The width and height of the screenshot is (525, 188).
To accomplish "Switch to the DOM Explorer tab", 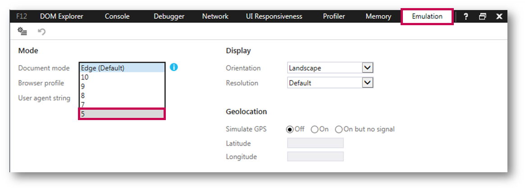I will (62, 16).
